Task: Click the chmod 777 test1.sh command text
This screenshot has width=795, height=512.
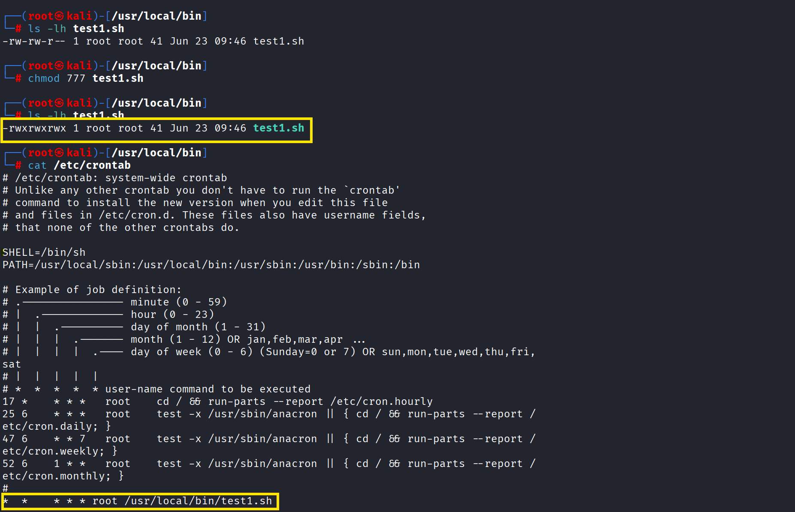Action: 86,78
